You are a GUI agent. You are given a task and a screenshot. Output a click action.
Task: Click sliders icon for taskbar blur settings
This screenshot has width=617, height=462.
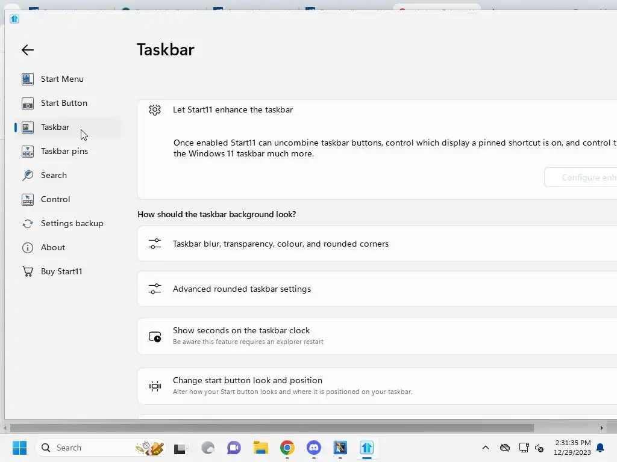tap(155, 244)
